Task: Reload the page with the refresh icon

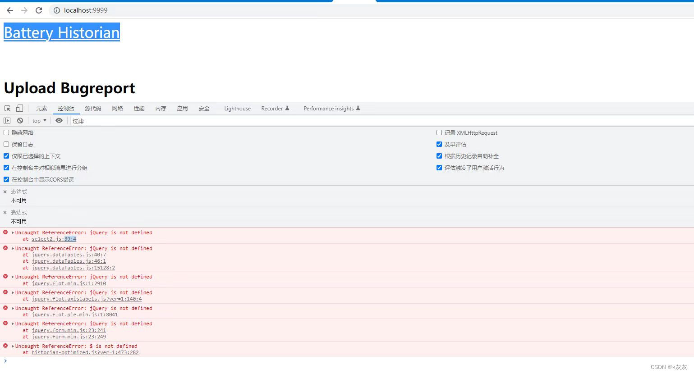Action: click(x=39, y=10)
